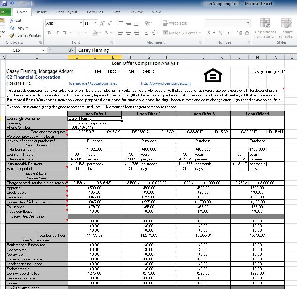Open Format as Table gallery
The height and width of the screenshot is (289, 297).
286,28
